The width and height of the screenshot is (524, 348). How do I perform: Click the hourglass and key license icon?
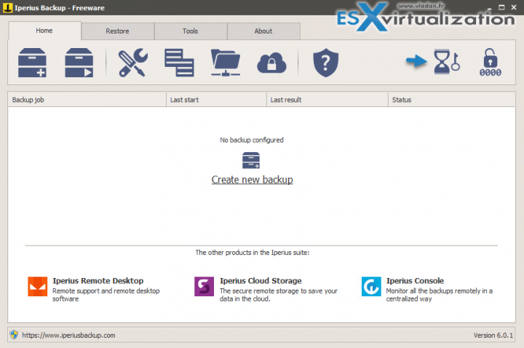pos(447,62)
